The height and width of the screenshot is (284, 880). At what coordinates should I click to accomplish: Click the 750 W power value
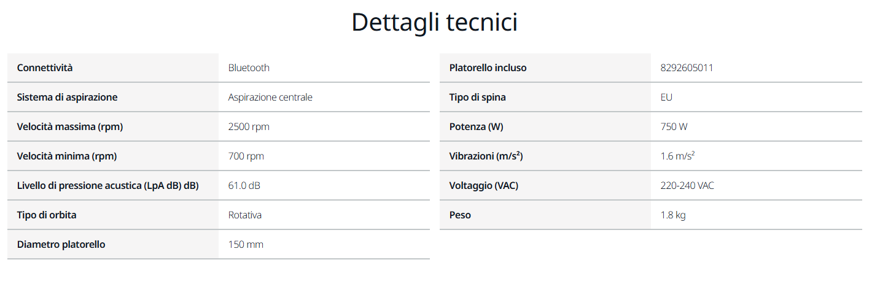(674, 126)
